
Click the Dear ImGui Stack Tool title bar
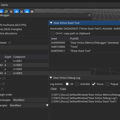pos(84,23)
